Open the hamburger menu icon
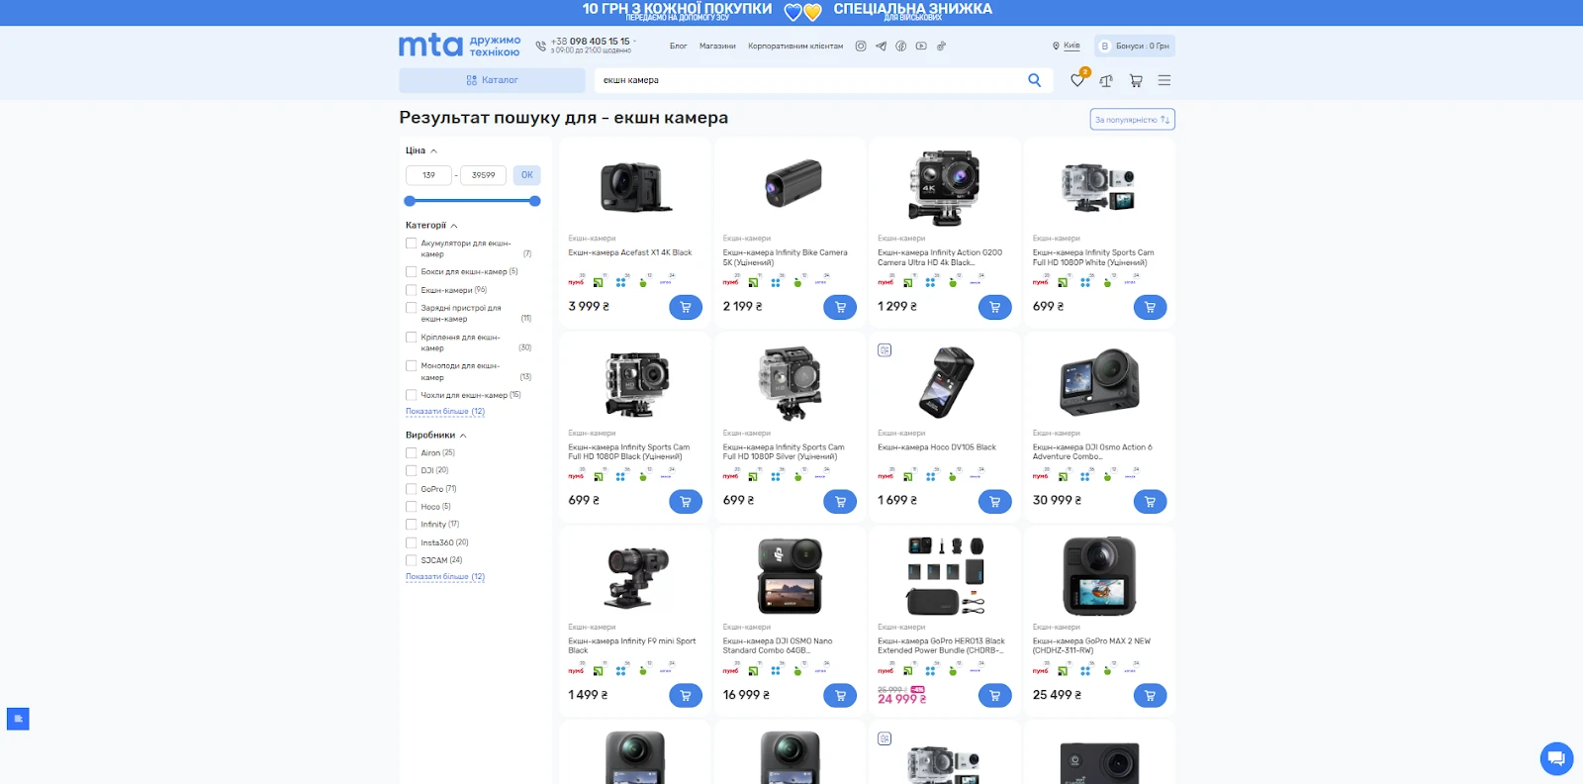This screenshot has height=784, width=1583. [1164, 81]
